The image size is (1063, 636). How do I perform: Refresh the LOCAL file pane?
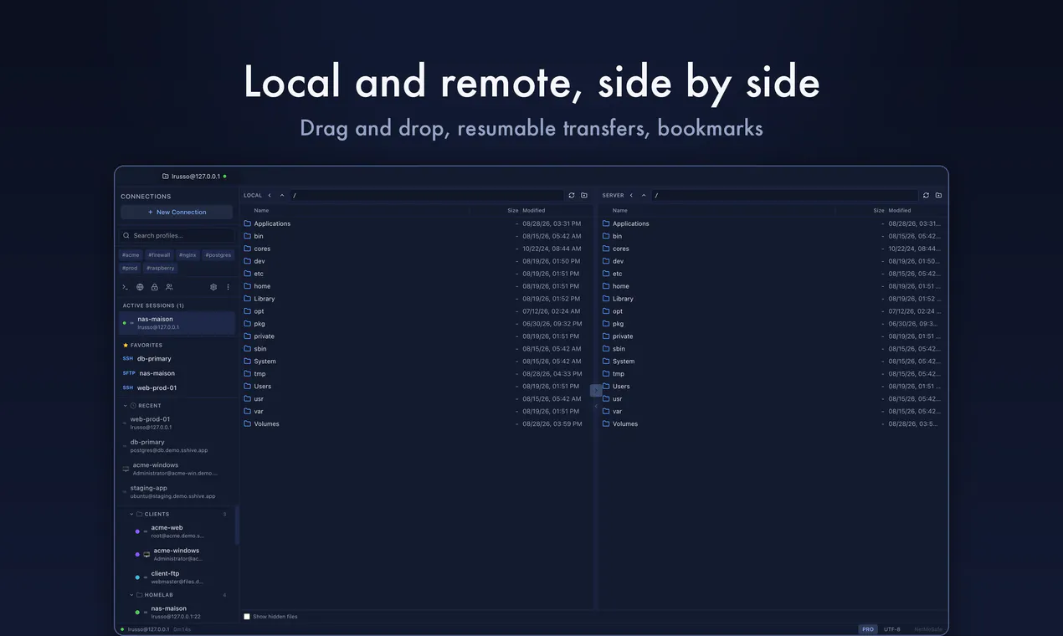(572, 195)
